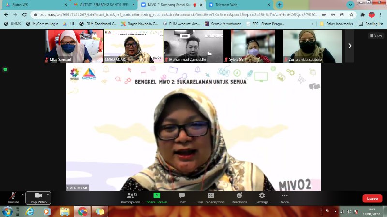
Task: Click the volume tray icon
Action: pos(349,212)
